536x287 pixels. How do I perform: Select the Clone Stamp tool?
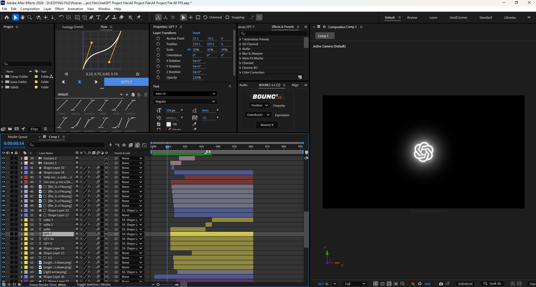[114, 17]
